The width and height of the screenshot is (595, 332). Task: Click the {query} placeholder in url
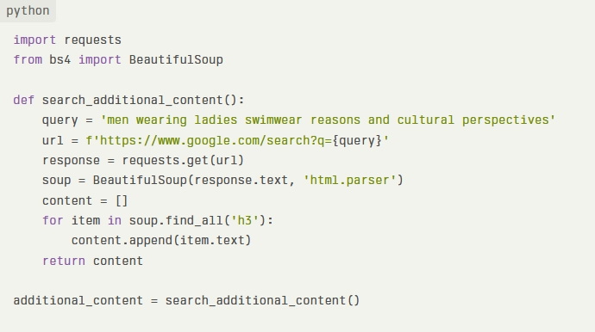357,140
